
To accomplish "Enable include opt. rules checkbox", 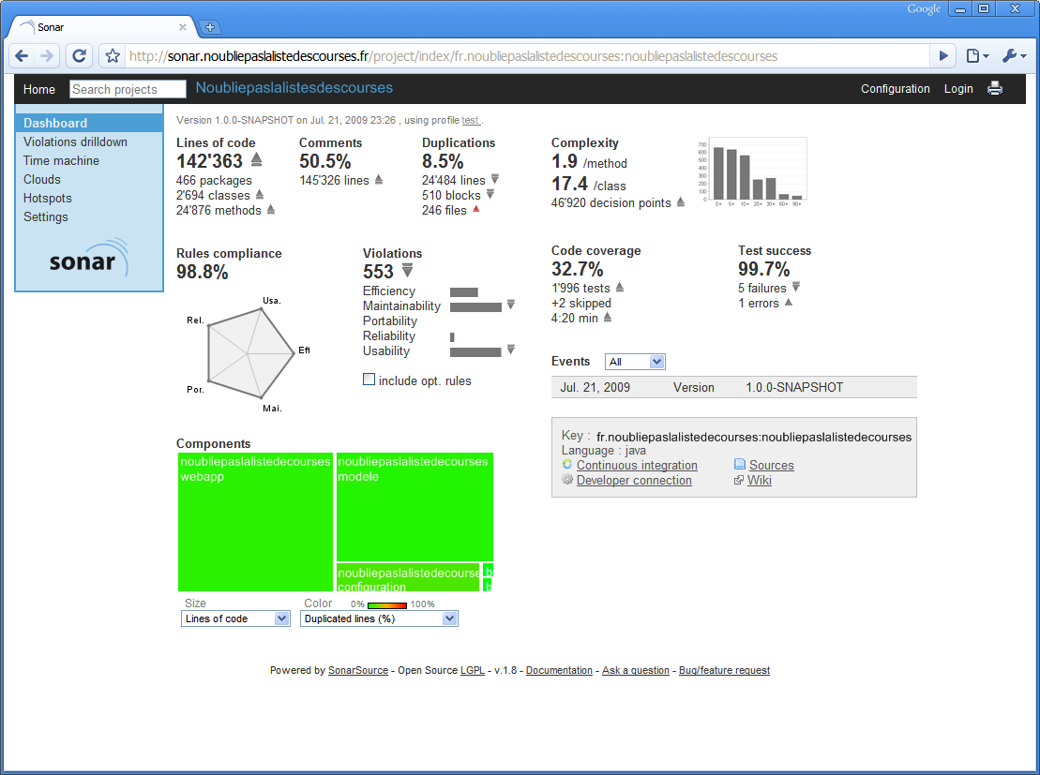I will point(369,380).
